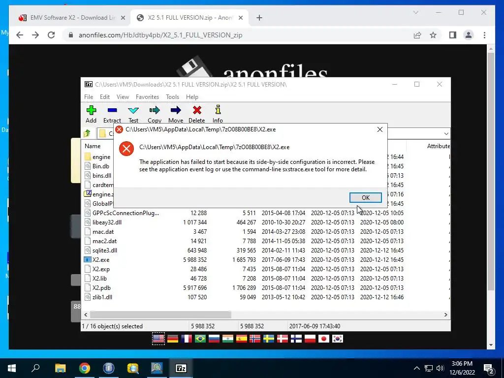Select the German flag language

click(x=173, y=339)
